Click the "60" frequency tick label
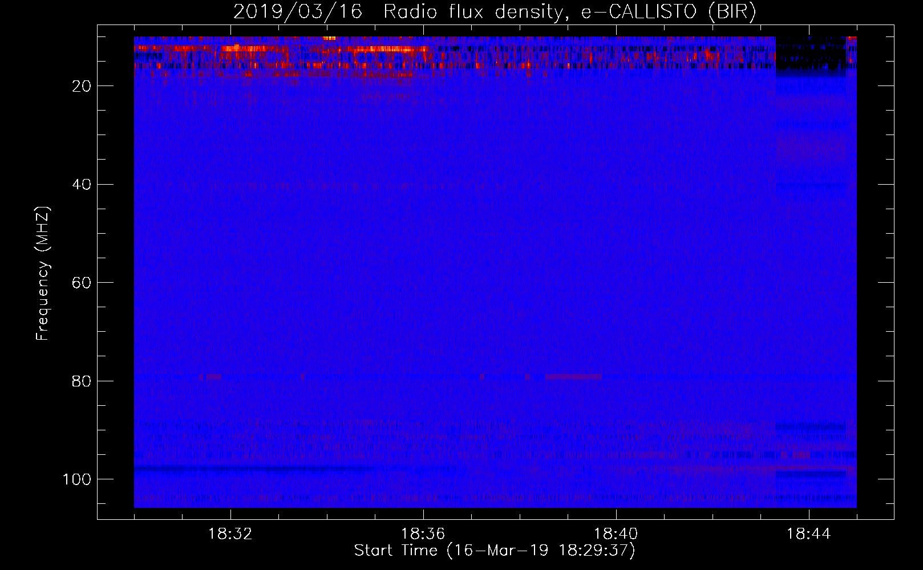 (82, 283)
